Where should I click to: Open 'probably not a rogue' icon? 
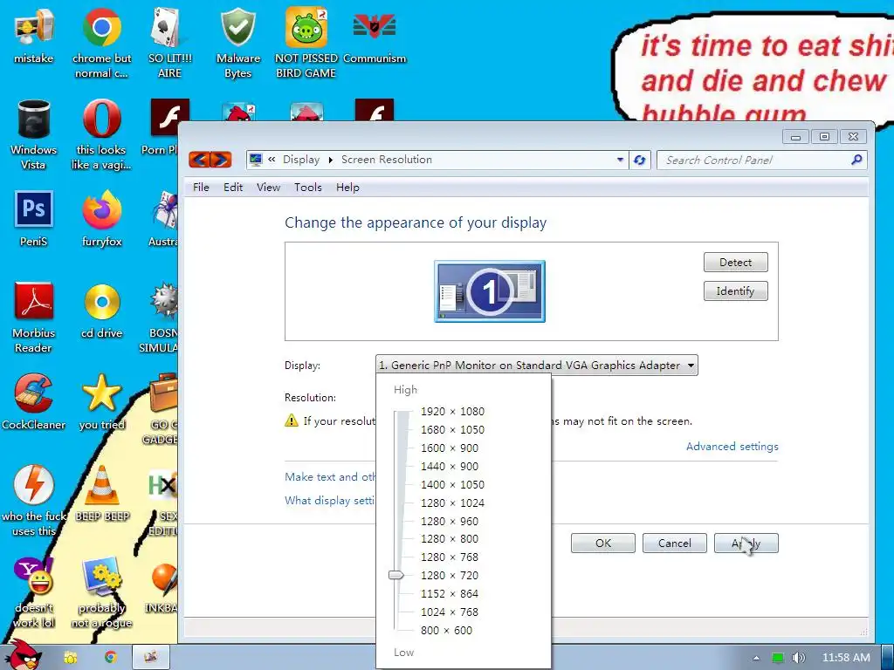101,592
